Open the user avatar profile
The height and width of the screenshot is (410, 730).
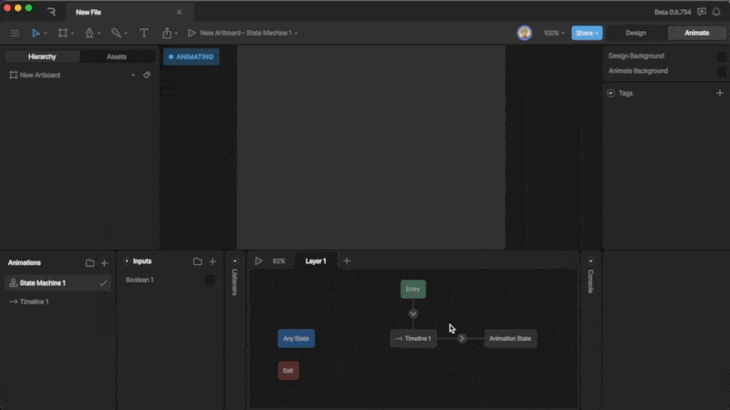(x=524, y=33)
